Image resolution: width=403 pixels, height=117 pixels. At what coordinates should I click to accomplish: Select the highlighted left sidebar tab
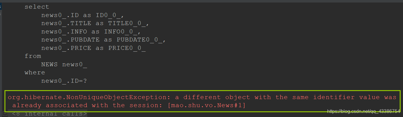[x=1, y=6]
